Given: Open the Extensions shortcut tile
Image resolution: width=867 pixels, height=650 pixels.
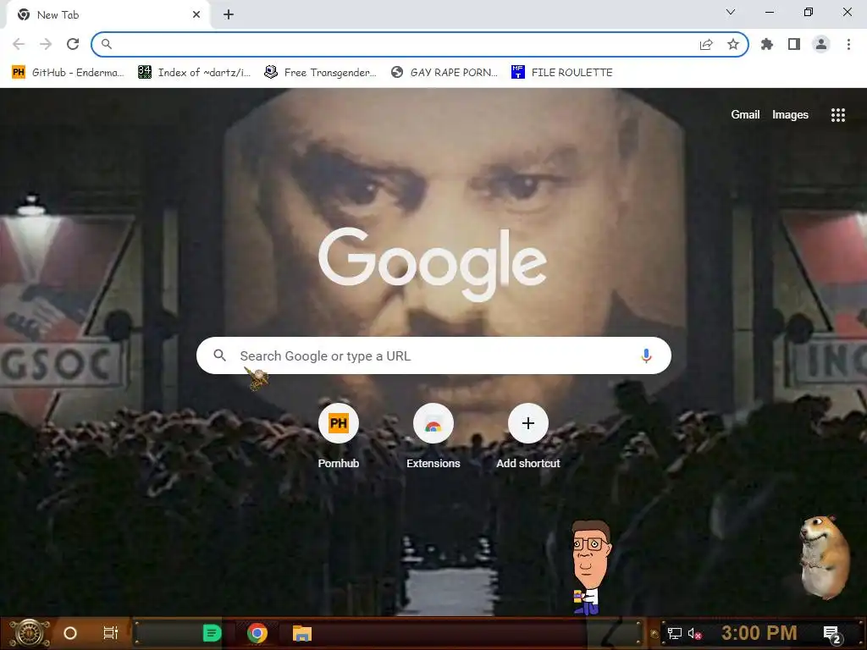Looking at the screenshot, I should [x=433, y=436].
